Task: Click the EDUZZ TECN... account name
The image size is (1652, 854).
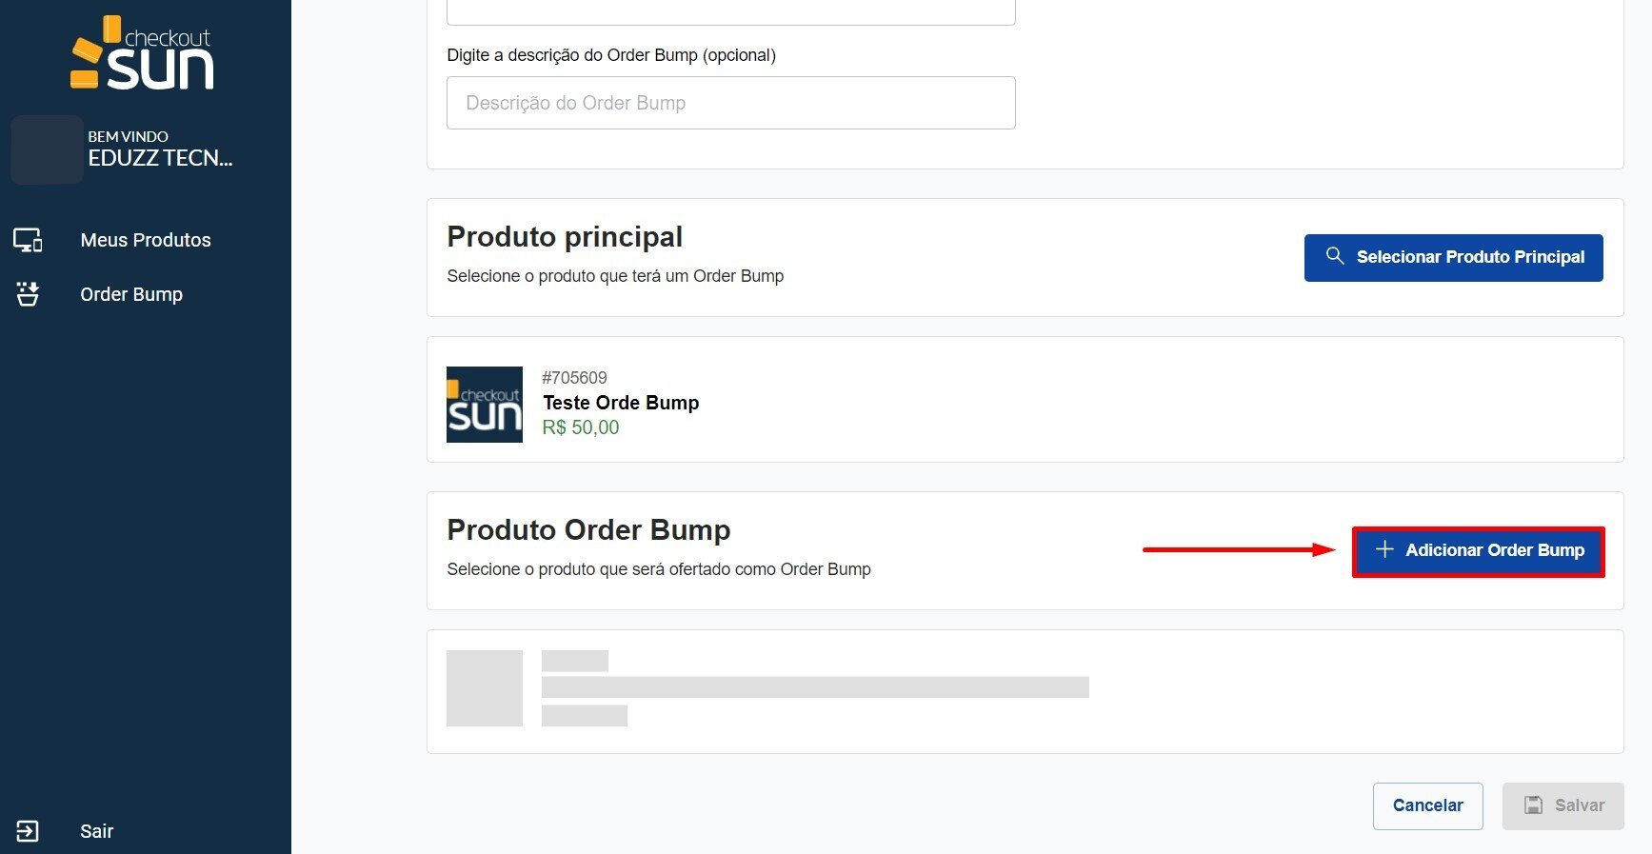Action: 160,158
